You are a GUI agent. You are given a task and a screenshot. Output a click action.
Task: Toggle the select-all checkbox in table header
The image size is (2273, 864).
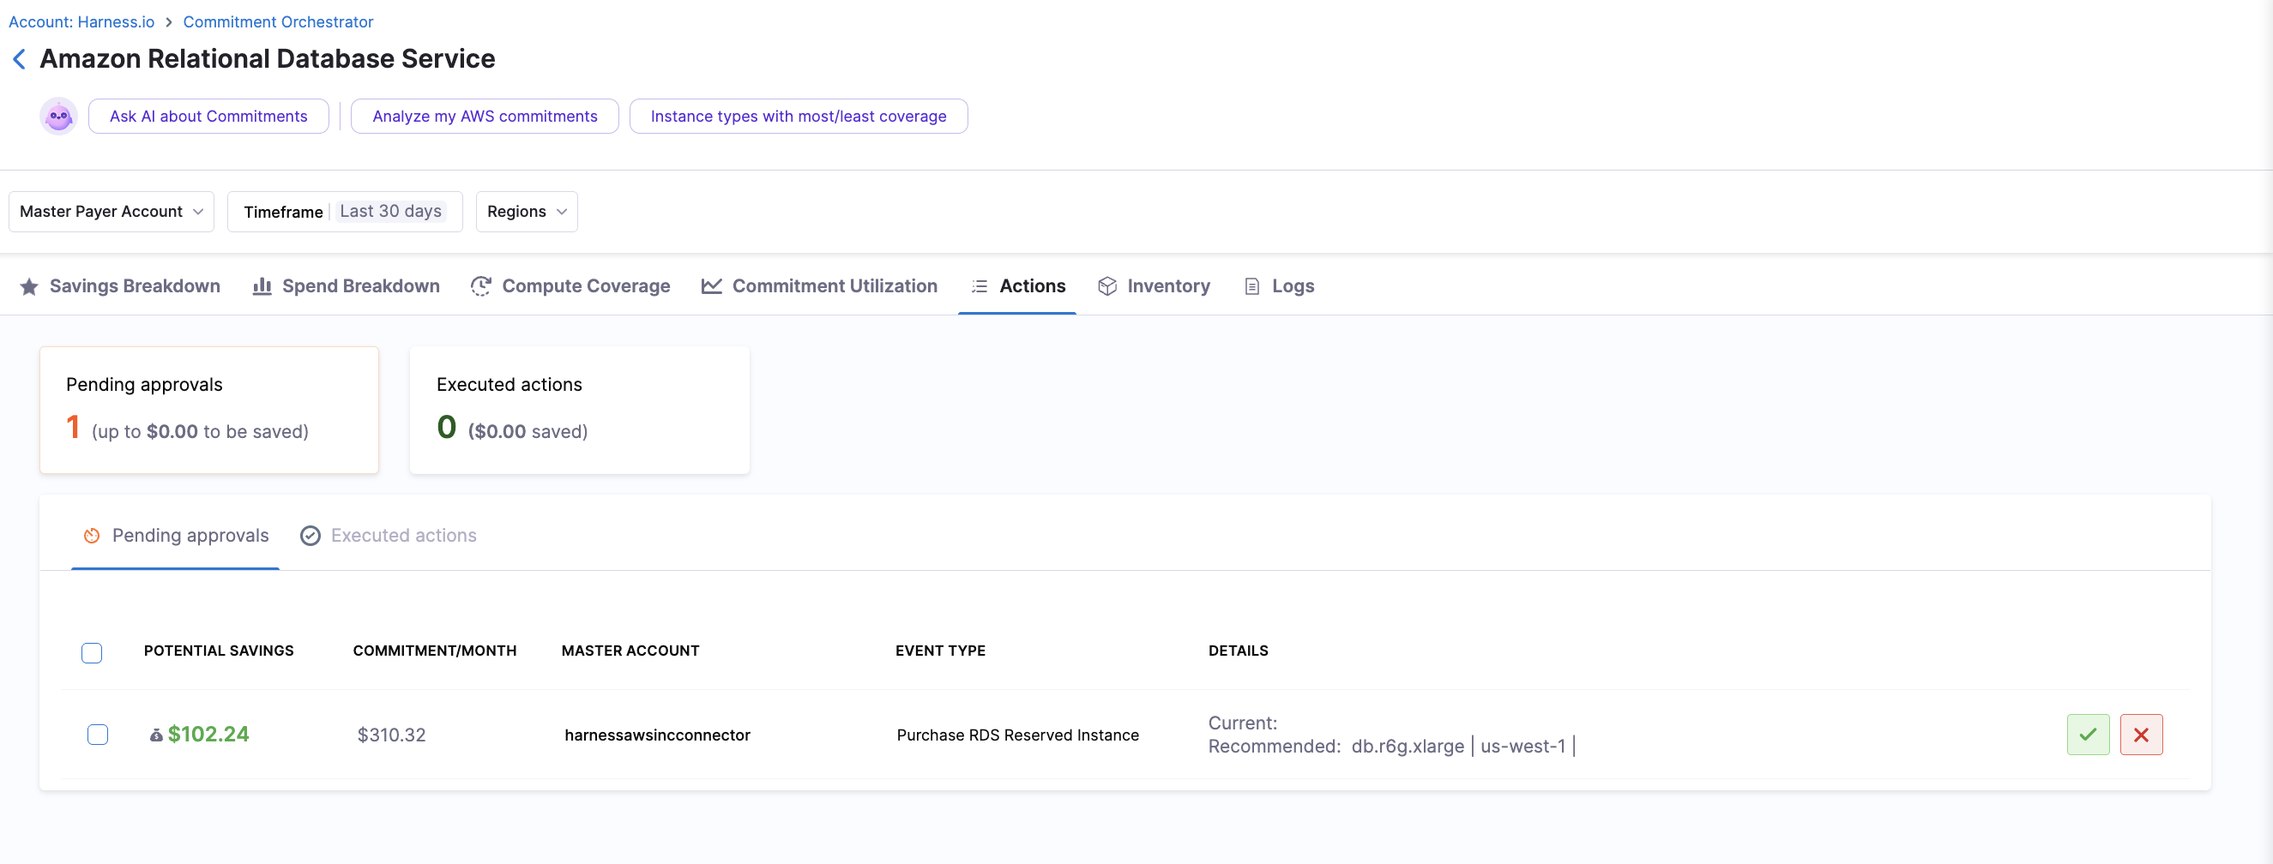tap(92, 652)
